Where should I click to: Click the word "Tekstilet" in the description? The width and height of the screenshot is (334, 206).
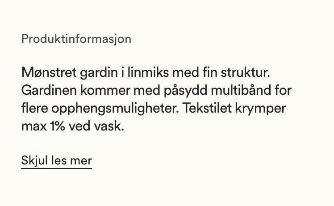click(207, 108)
